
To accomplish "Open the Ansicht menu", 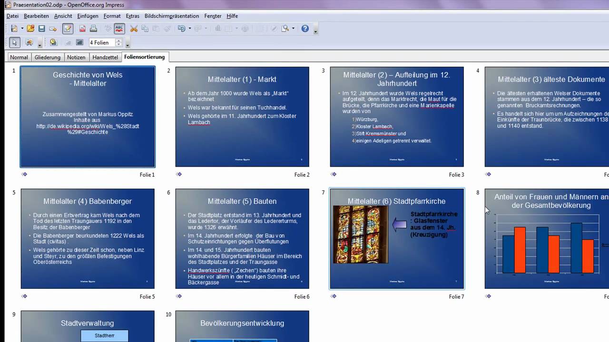I will tap(63, 16).
